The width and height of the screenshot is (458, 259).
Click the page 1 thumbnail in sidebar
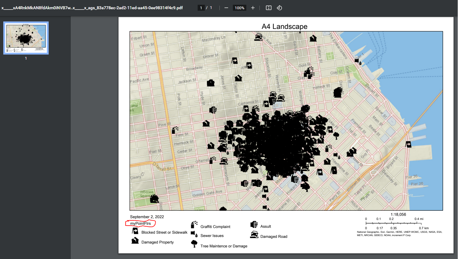click(x=26, y=38)
